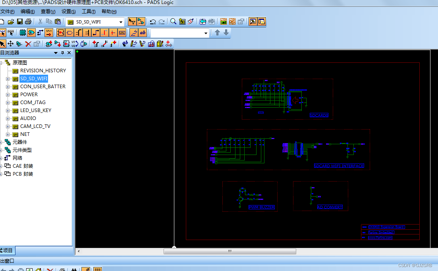Viewport: 438px width, 271px height.
Task: Open the 文件(F) menu
Action: pos(7,12)
